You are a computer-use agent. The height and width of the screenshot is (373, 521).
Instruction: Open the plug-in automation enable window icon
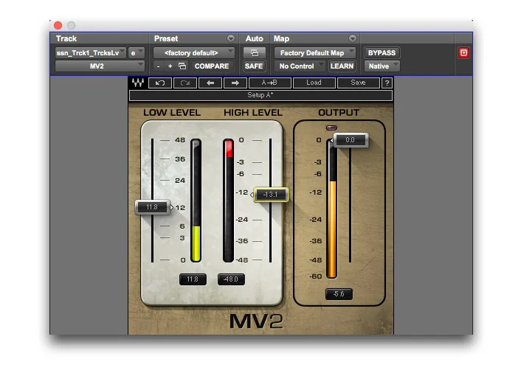pos(254,53)
